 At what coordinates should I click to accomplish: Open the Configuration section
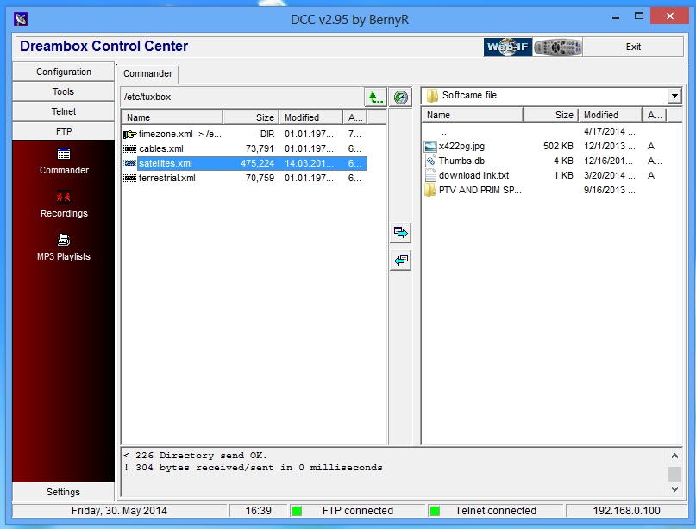pyautogui.click(x=64, y=72)
